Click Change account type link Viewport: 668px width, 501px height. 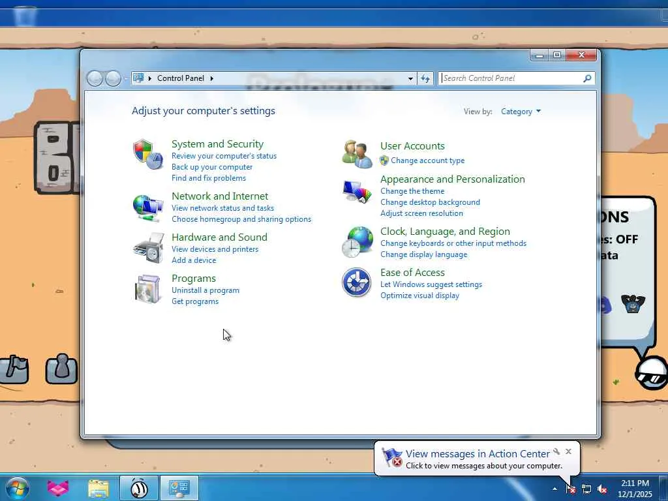pos(428,160)
